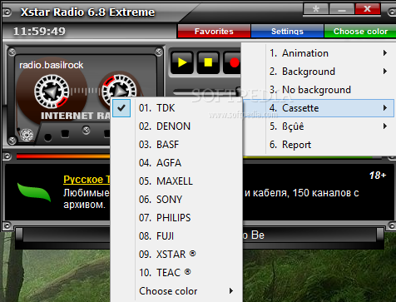Open menu entry number 5
The height and width of the screenshot is (302, 396).
click(319, 126)
